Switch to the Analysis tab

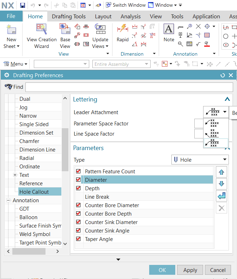130,16
